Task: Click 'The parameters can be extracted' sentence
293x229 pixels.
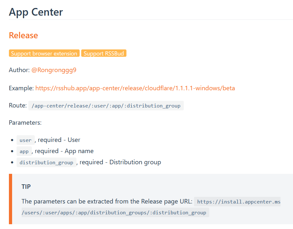Action: 107,202
